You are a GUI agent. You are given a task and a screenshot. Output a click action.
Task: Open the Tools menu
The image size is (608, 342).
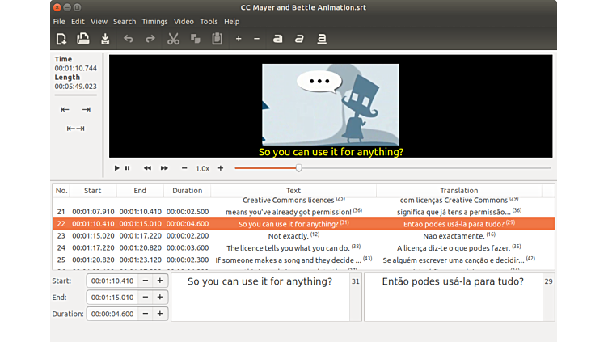pyautogui.click(x=209, y=21)
